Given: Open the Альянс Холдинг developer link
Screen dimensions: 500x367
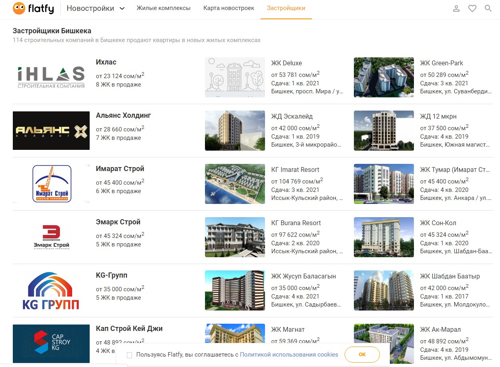Looking at the screenshot, I should click(123, 115).
